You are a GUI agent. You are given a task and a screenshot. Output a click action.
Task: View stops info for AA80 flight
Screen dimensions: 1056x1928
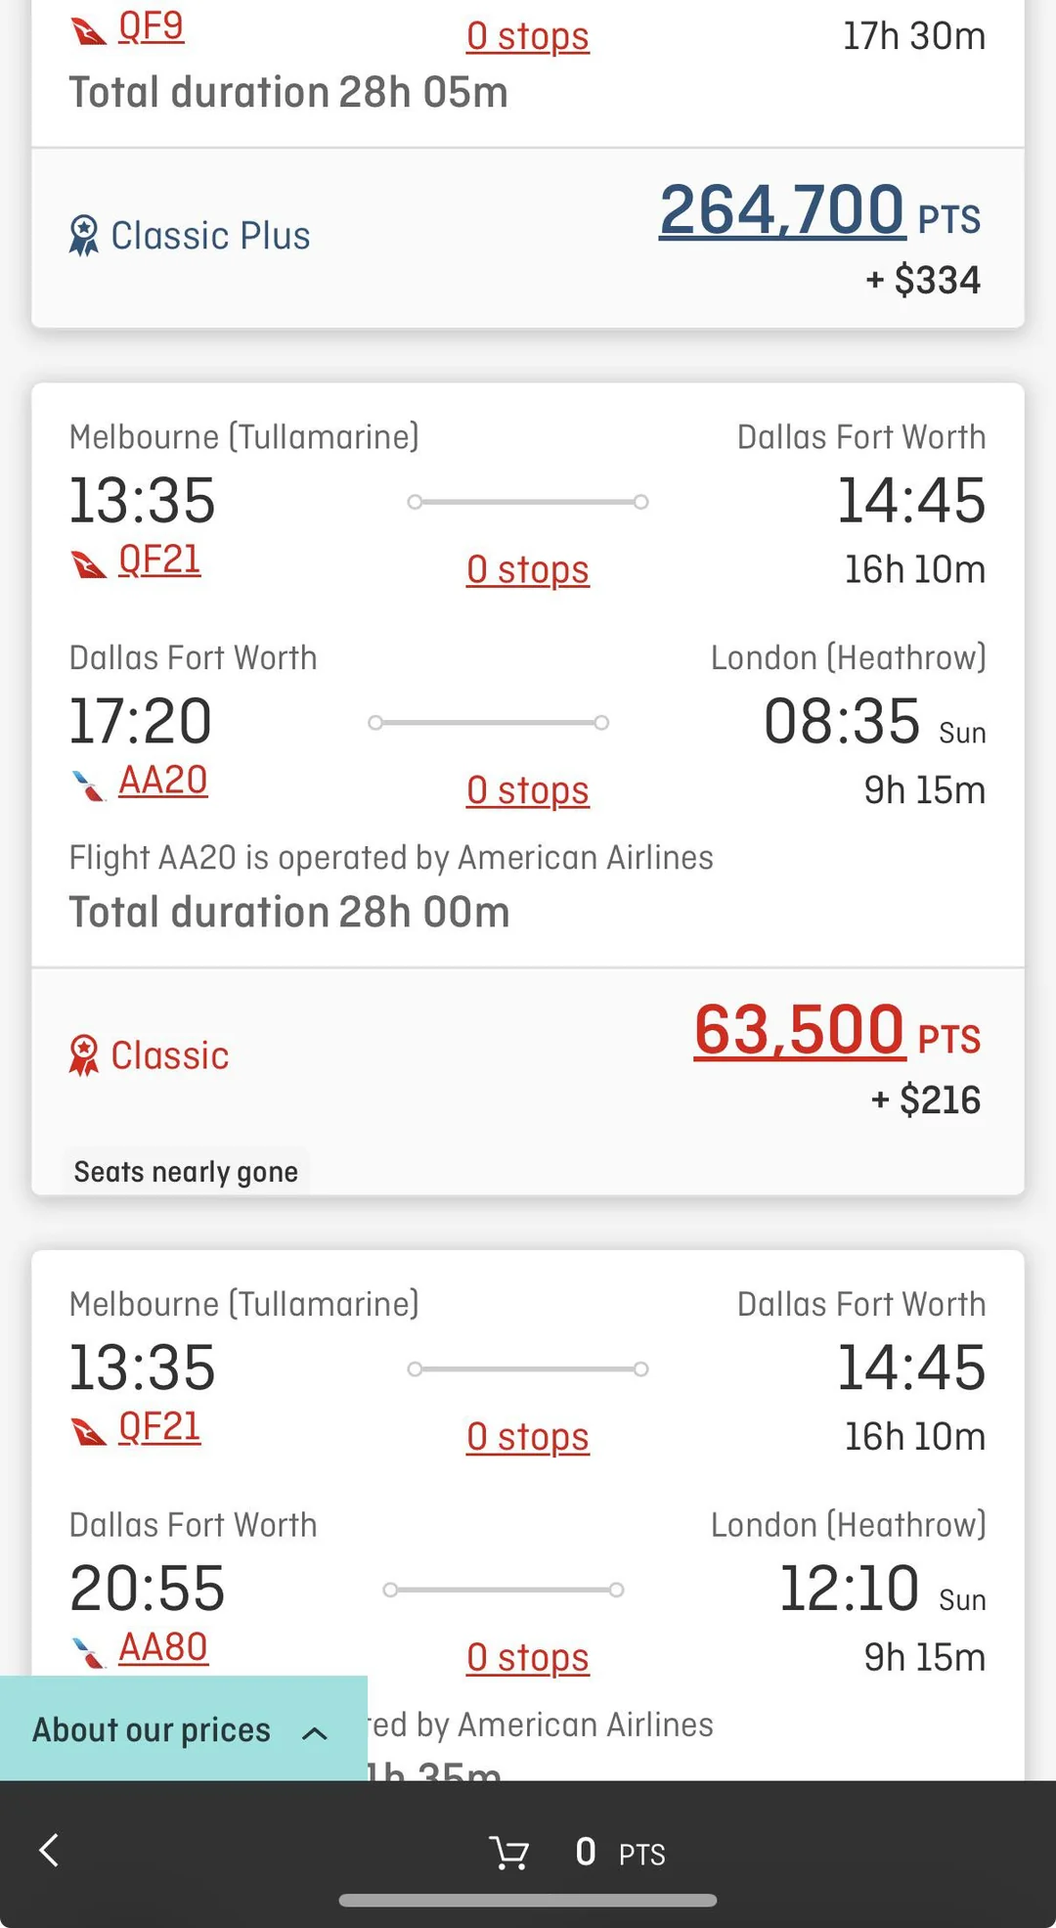[528, 1657]
